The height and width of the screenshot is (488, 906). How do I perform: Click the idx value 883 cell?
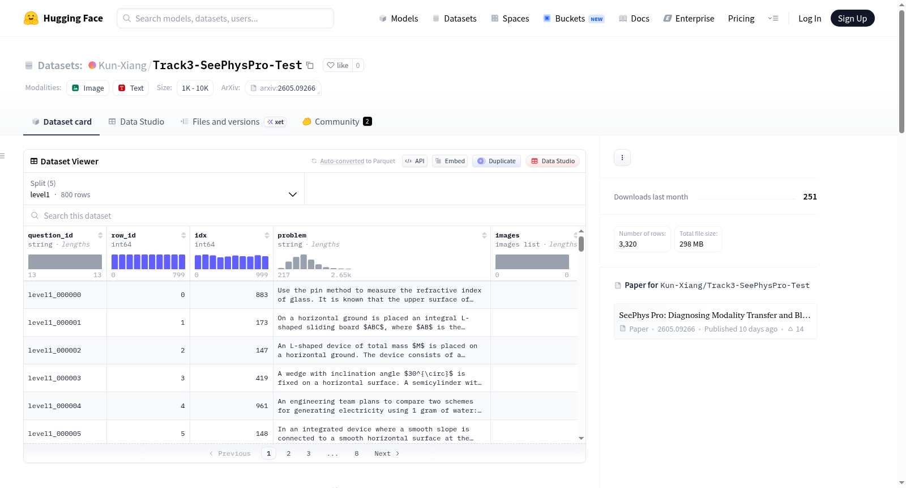point(232,295)
